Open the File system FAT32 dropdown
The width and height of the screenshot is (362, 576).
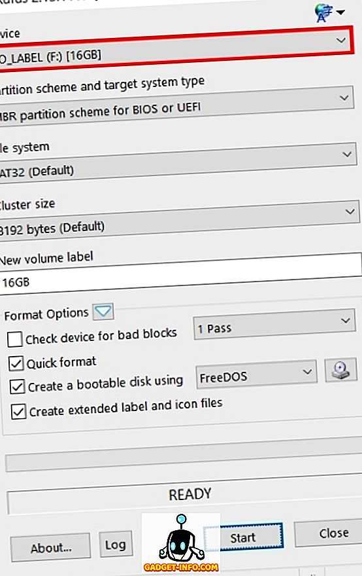coord(178,162)
